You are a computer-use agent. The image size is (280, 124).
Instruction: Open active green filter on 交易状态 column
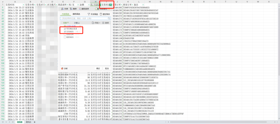[x=111, y=4]
